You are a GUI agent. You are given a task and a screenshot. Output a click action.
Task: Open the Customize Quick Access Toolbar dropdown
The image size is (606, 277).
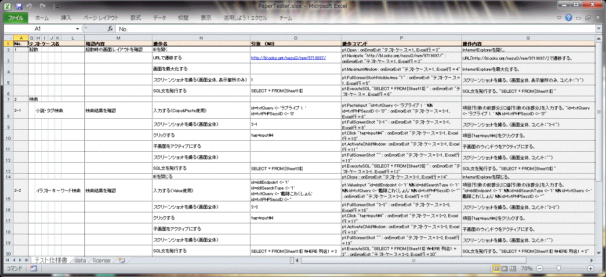pos(58,7)
